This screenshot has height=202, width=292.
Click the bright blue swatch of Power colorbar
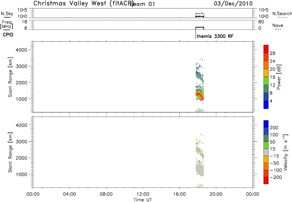tap(266, 105)
